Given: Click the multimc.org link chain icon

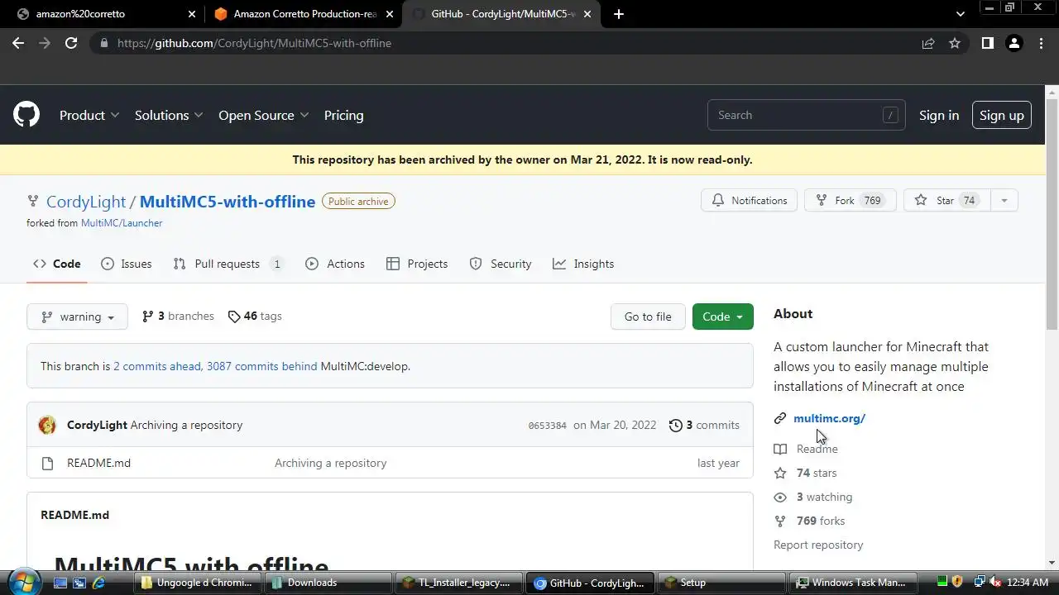Looking at the screenshot, I should [x=780, y=418].
